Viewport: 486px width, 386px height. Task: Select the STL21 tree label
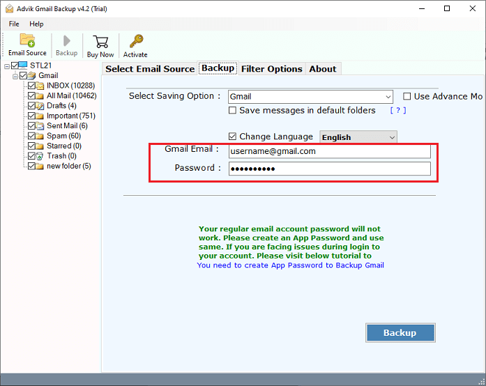tap(40, 65)
